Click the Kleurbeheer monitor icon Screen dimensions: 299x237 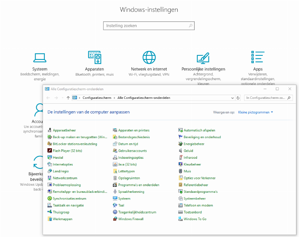pos(181,164)
